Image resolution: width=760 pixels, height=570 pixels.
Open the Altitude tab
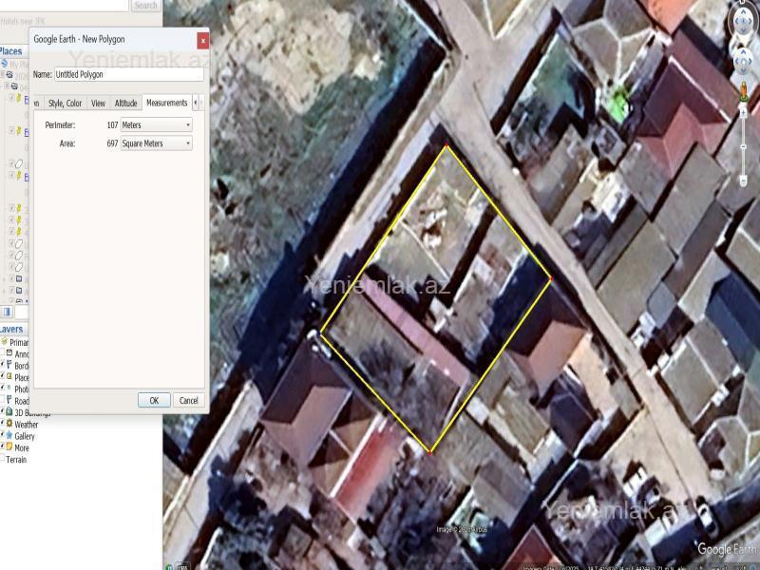(125, 103)
